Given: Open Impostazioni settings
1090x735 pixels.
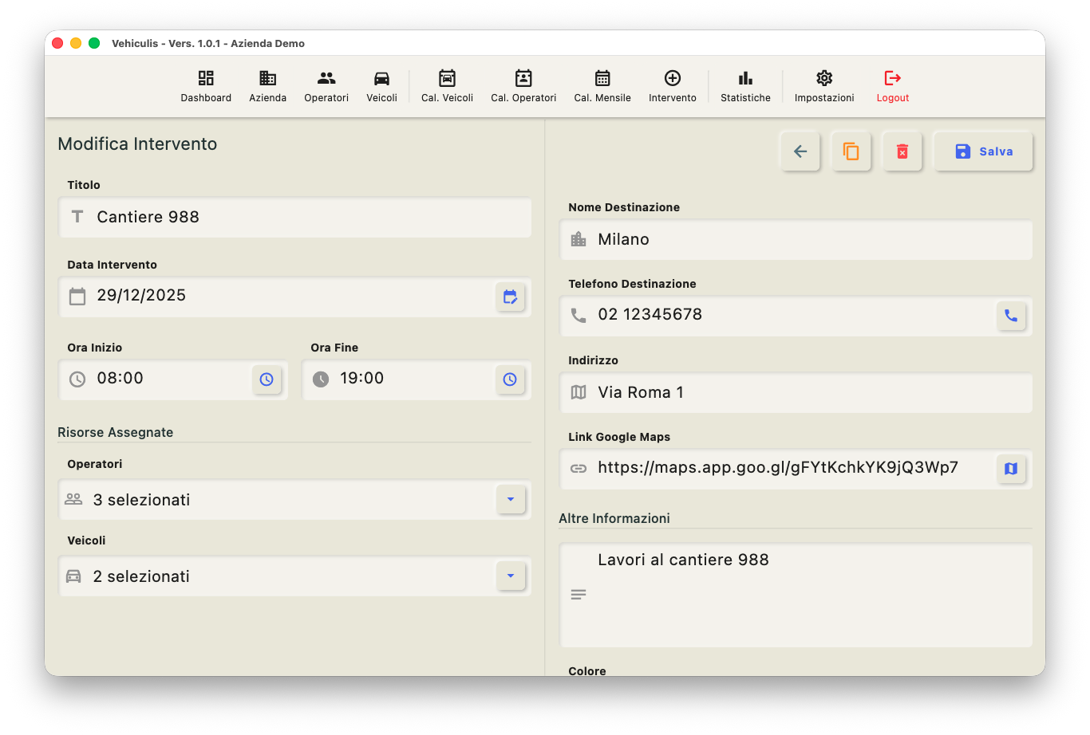Looking at the screenshot, I should click(x=824, y=86).
